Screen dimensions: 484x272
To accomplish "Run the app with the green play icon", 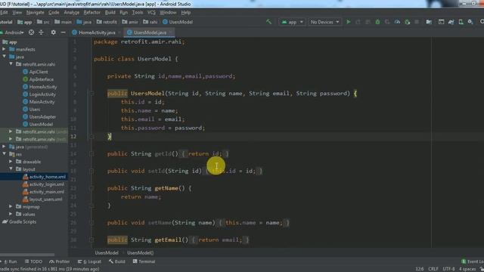I will pos(349,22).
